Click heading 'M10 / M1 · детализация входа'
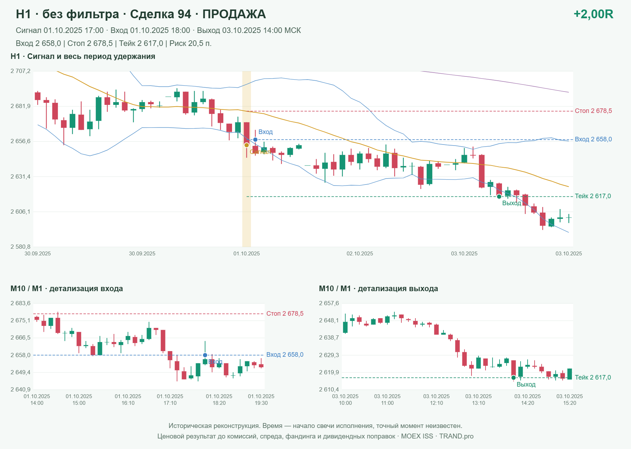Image resolution: width=631 pixels, height=449 pixels. (x=67, y=289)
